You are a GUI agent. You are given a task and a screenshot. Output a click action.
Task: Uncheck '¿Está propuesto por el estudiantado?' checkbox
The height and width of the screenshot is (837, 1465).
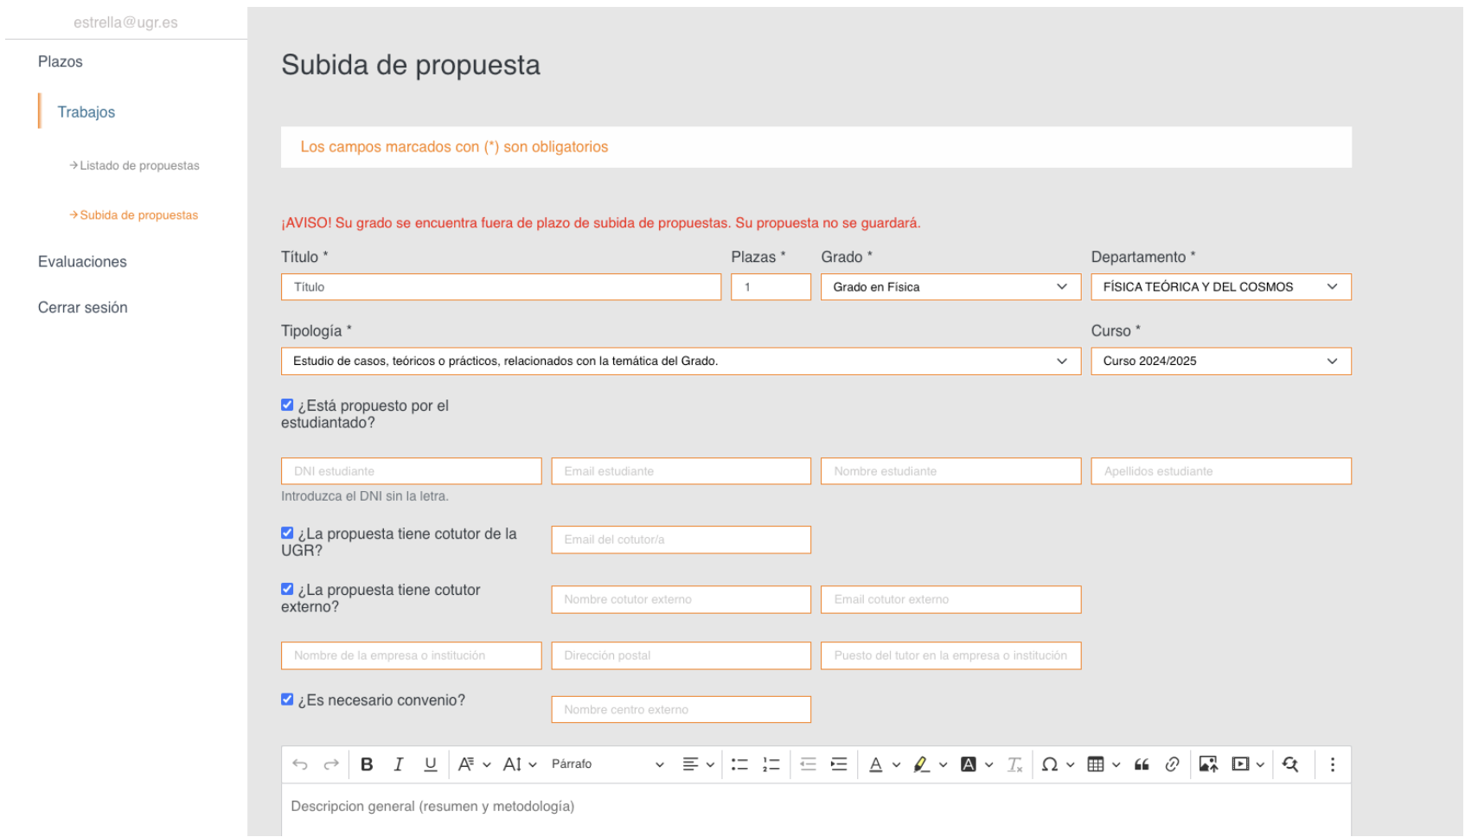287,405
